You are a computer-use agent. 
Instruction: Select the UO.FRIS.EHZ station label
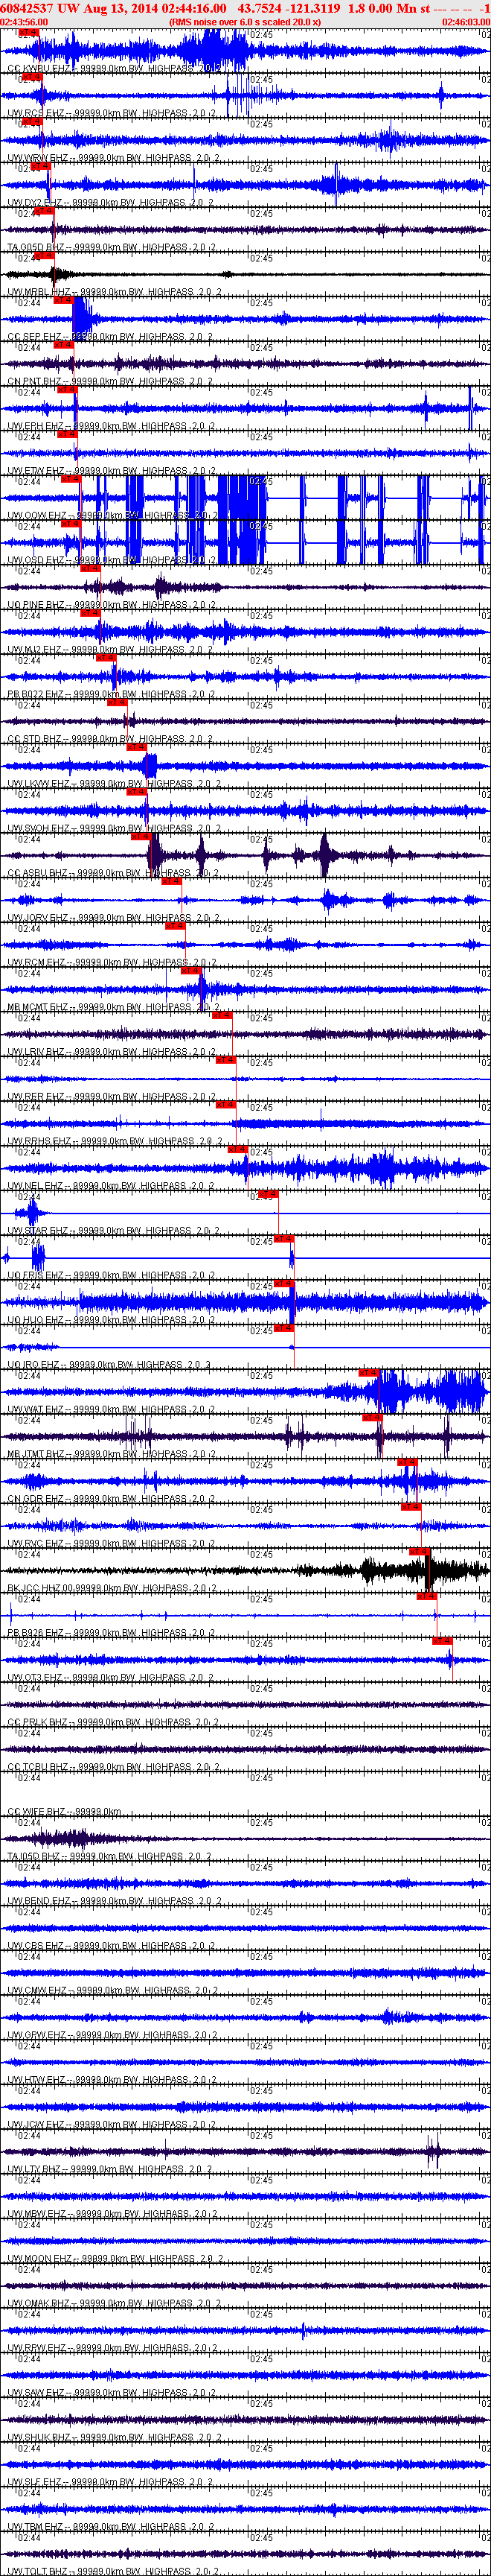pyautogui.click(x=113, y=1275)
